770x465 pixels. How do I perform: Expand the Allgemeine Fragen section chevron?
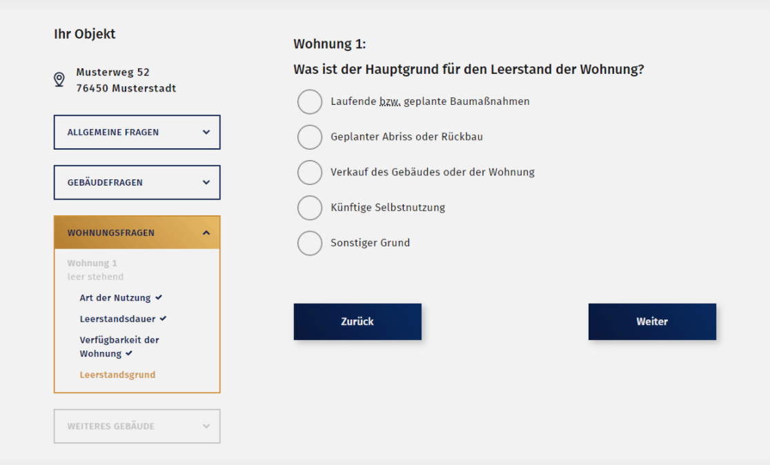(x=206, y=132)
